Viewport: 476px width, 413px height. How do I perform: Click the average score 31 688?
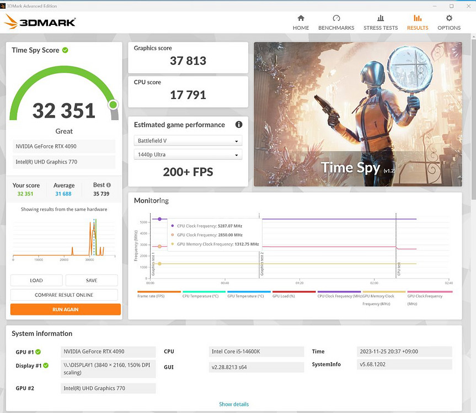pos(63,194)
